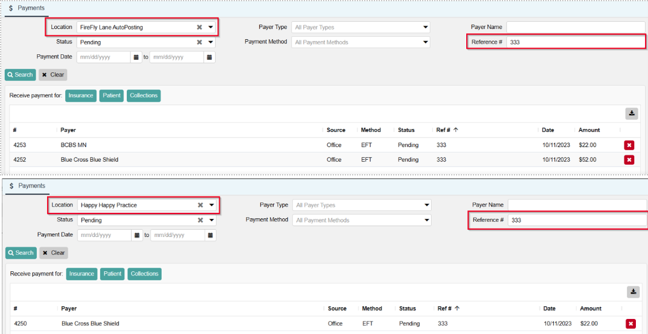Sort by Ref # column in payment 4250 table
This screenshot has height=334, width=648.
tap(444, 309)
